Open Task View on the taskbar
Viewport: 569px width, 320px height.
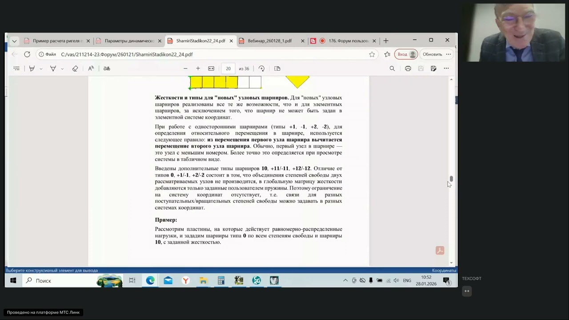point(132,280)
